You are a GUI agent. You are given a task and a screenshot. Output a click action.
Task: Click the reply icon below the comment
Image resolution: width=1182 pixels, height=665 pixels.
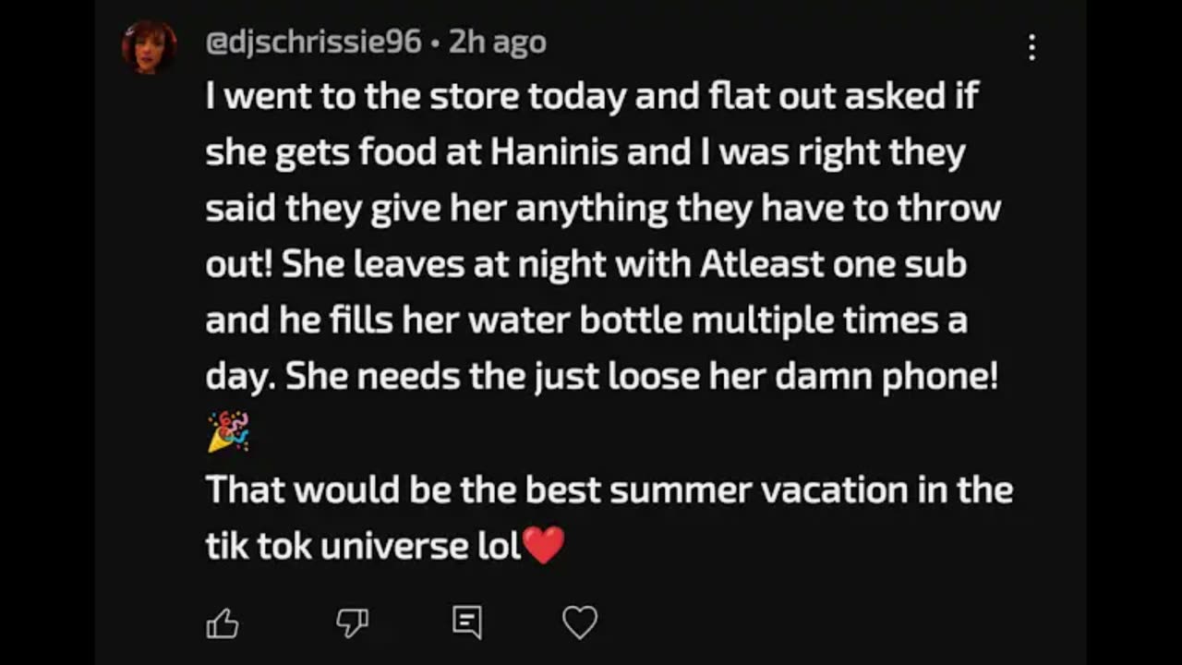[x=467, y=623]
